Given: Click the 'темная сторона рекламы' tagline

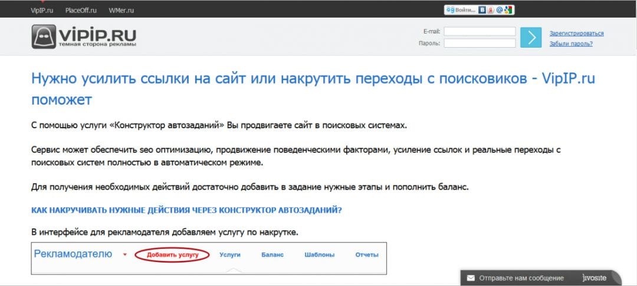Looking at the screenshot, I should (x=97, y=44).
